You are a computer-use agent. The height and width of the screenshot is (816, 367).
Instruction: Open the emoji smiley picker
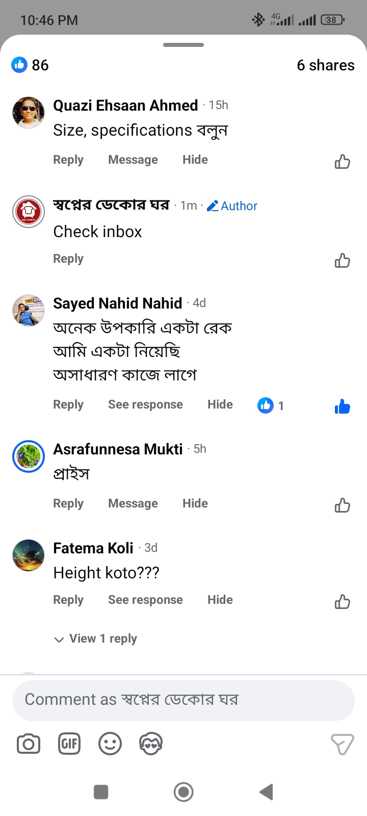click(x=110, y=744)
